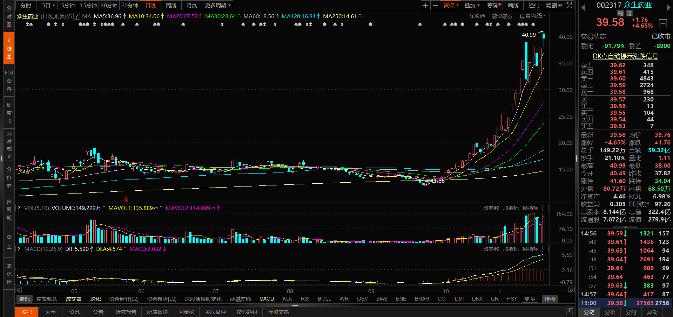This screenshot has width=673, height=317.
Task: Open the 设置均线 moving average dropdown
Action: (x=532, y=16)
